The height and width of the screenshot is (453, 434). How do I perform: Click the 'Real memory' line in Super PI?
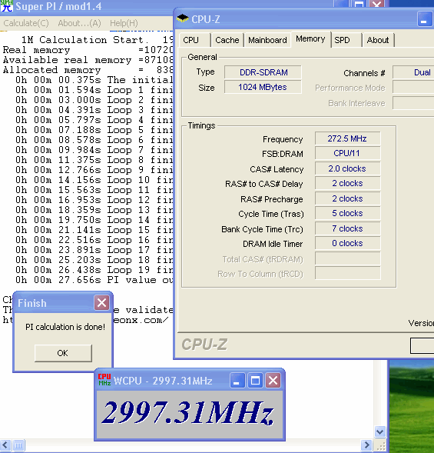[x=88, y=50]
